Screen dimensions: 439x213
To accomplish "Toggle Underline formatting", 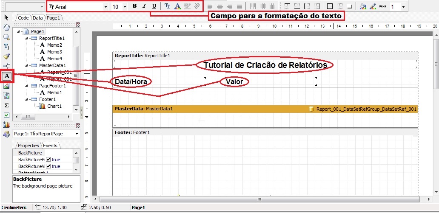I will point(154,6).
